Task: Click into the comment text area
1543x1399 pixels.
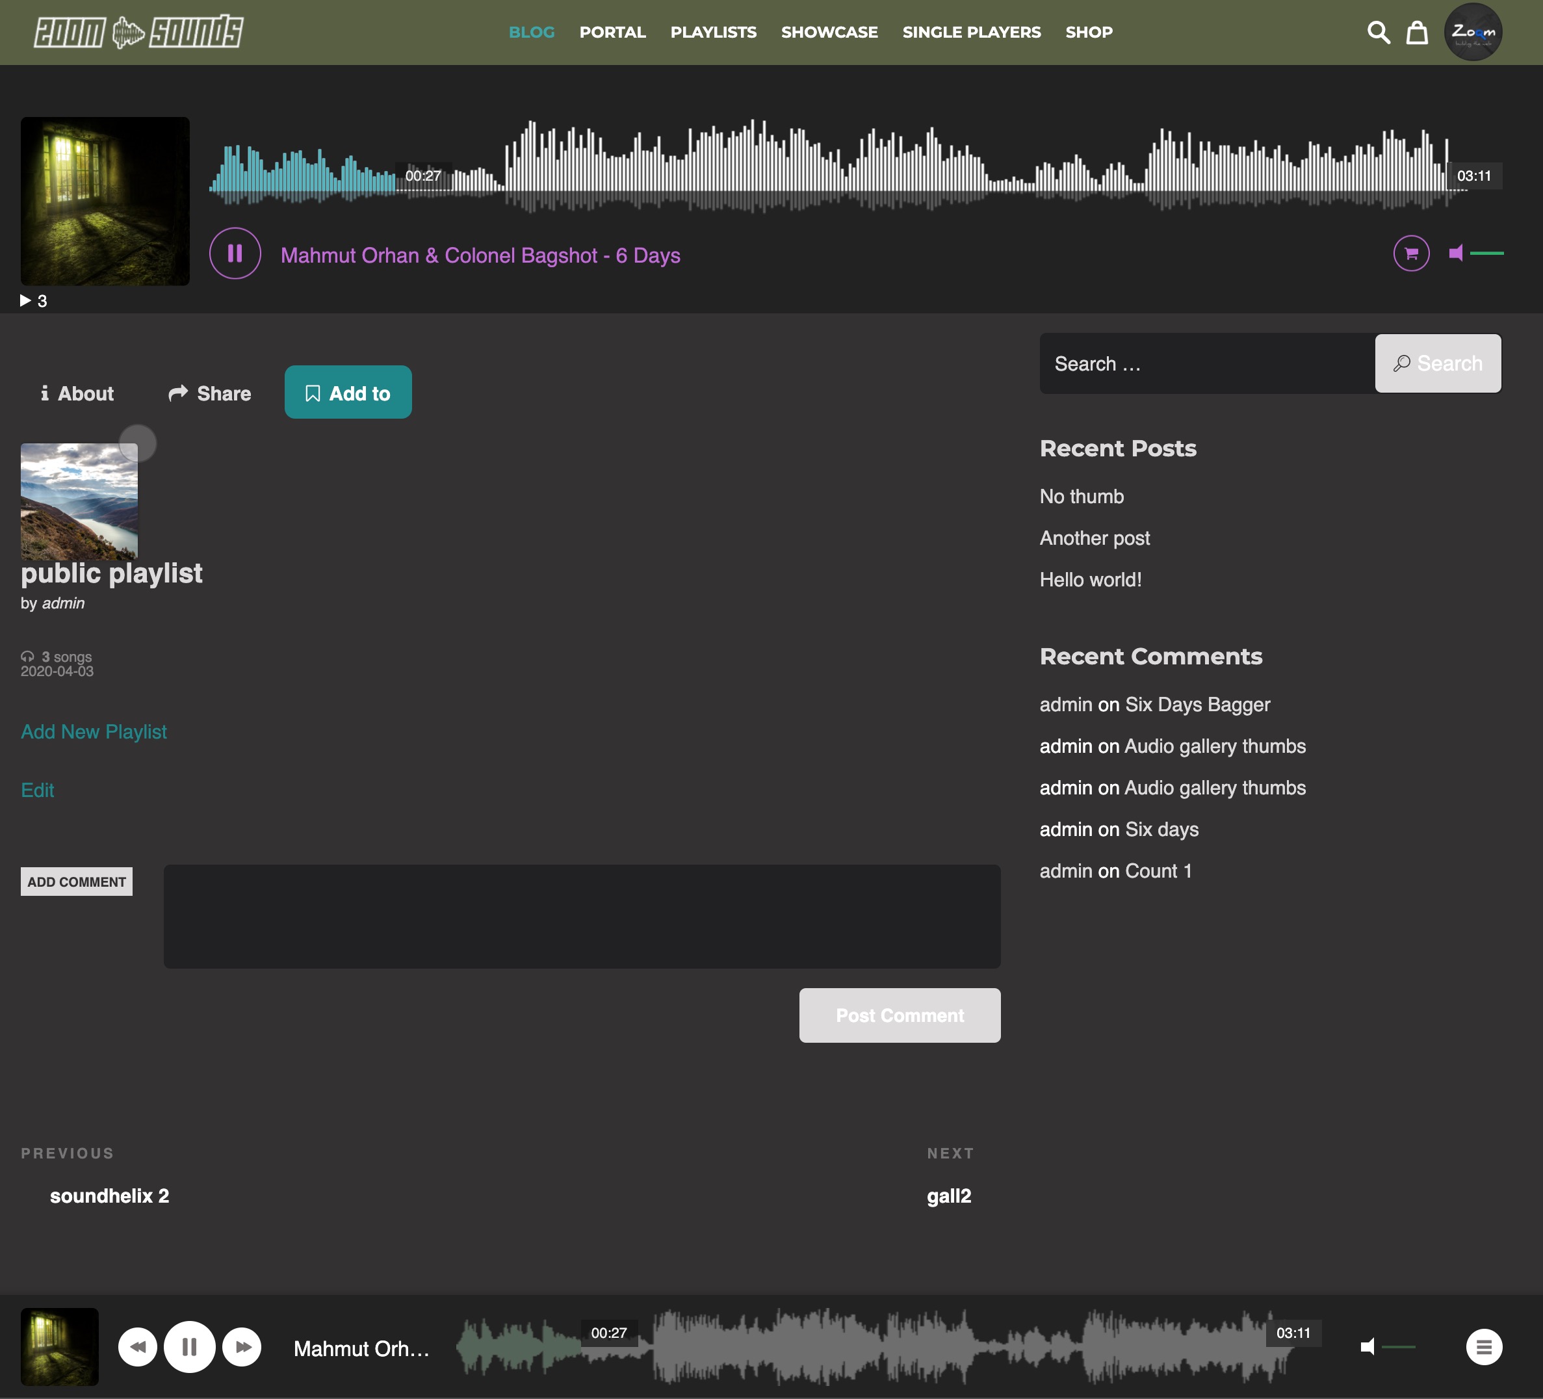Action: 582,917
